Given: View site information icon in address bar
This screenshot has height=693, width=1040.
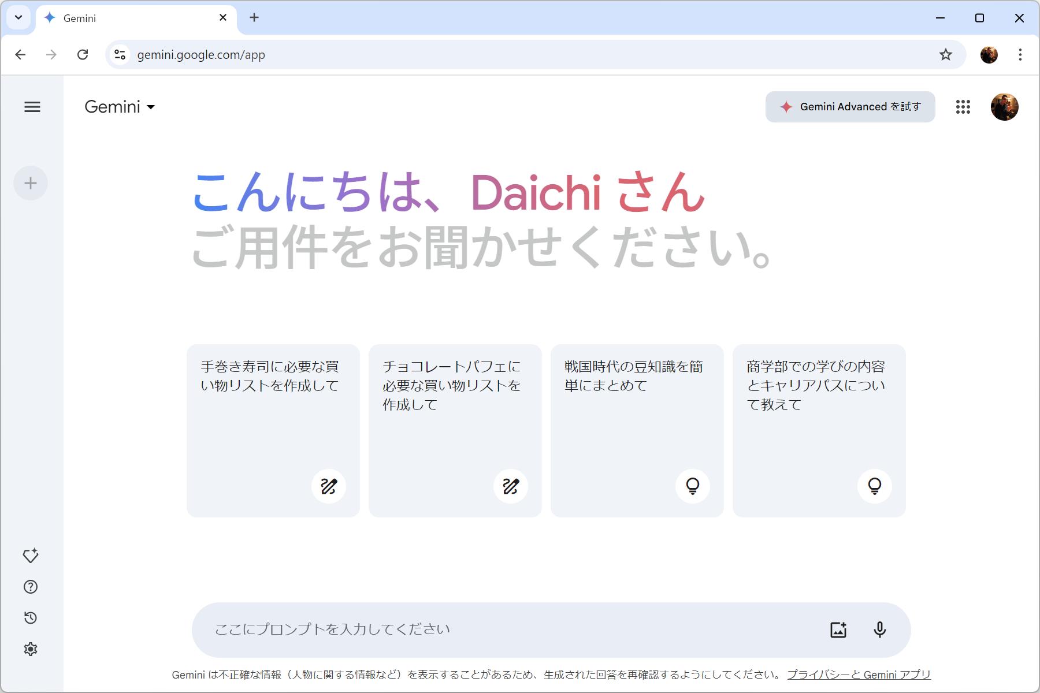Looking at the screenshot, I should [x=120, y=55].
